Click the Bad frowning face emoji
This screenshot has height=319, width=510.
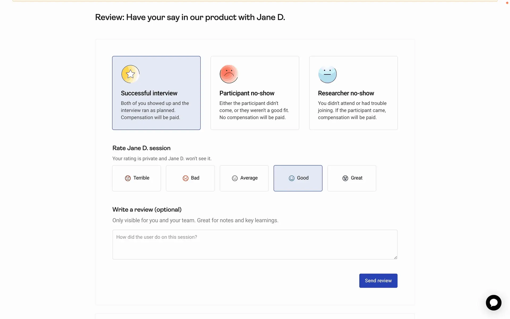click(185, 178)
